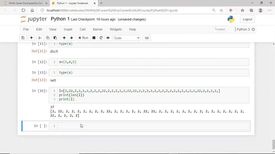Close the Python 1 Jupyter Notebook tab

click(95, 3)
